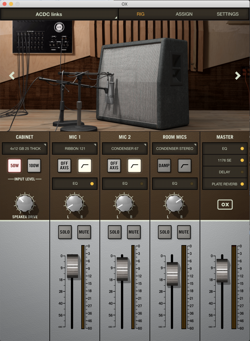Click Mic 1 volume fader handle
Viewport: 250px width, 341px height.
72,266
